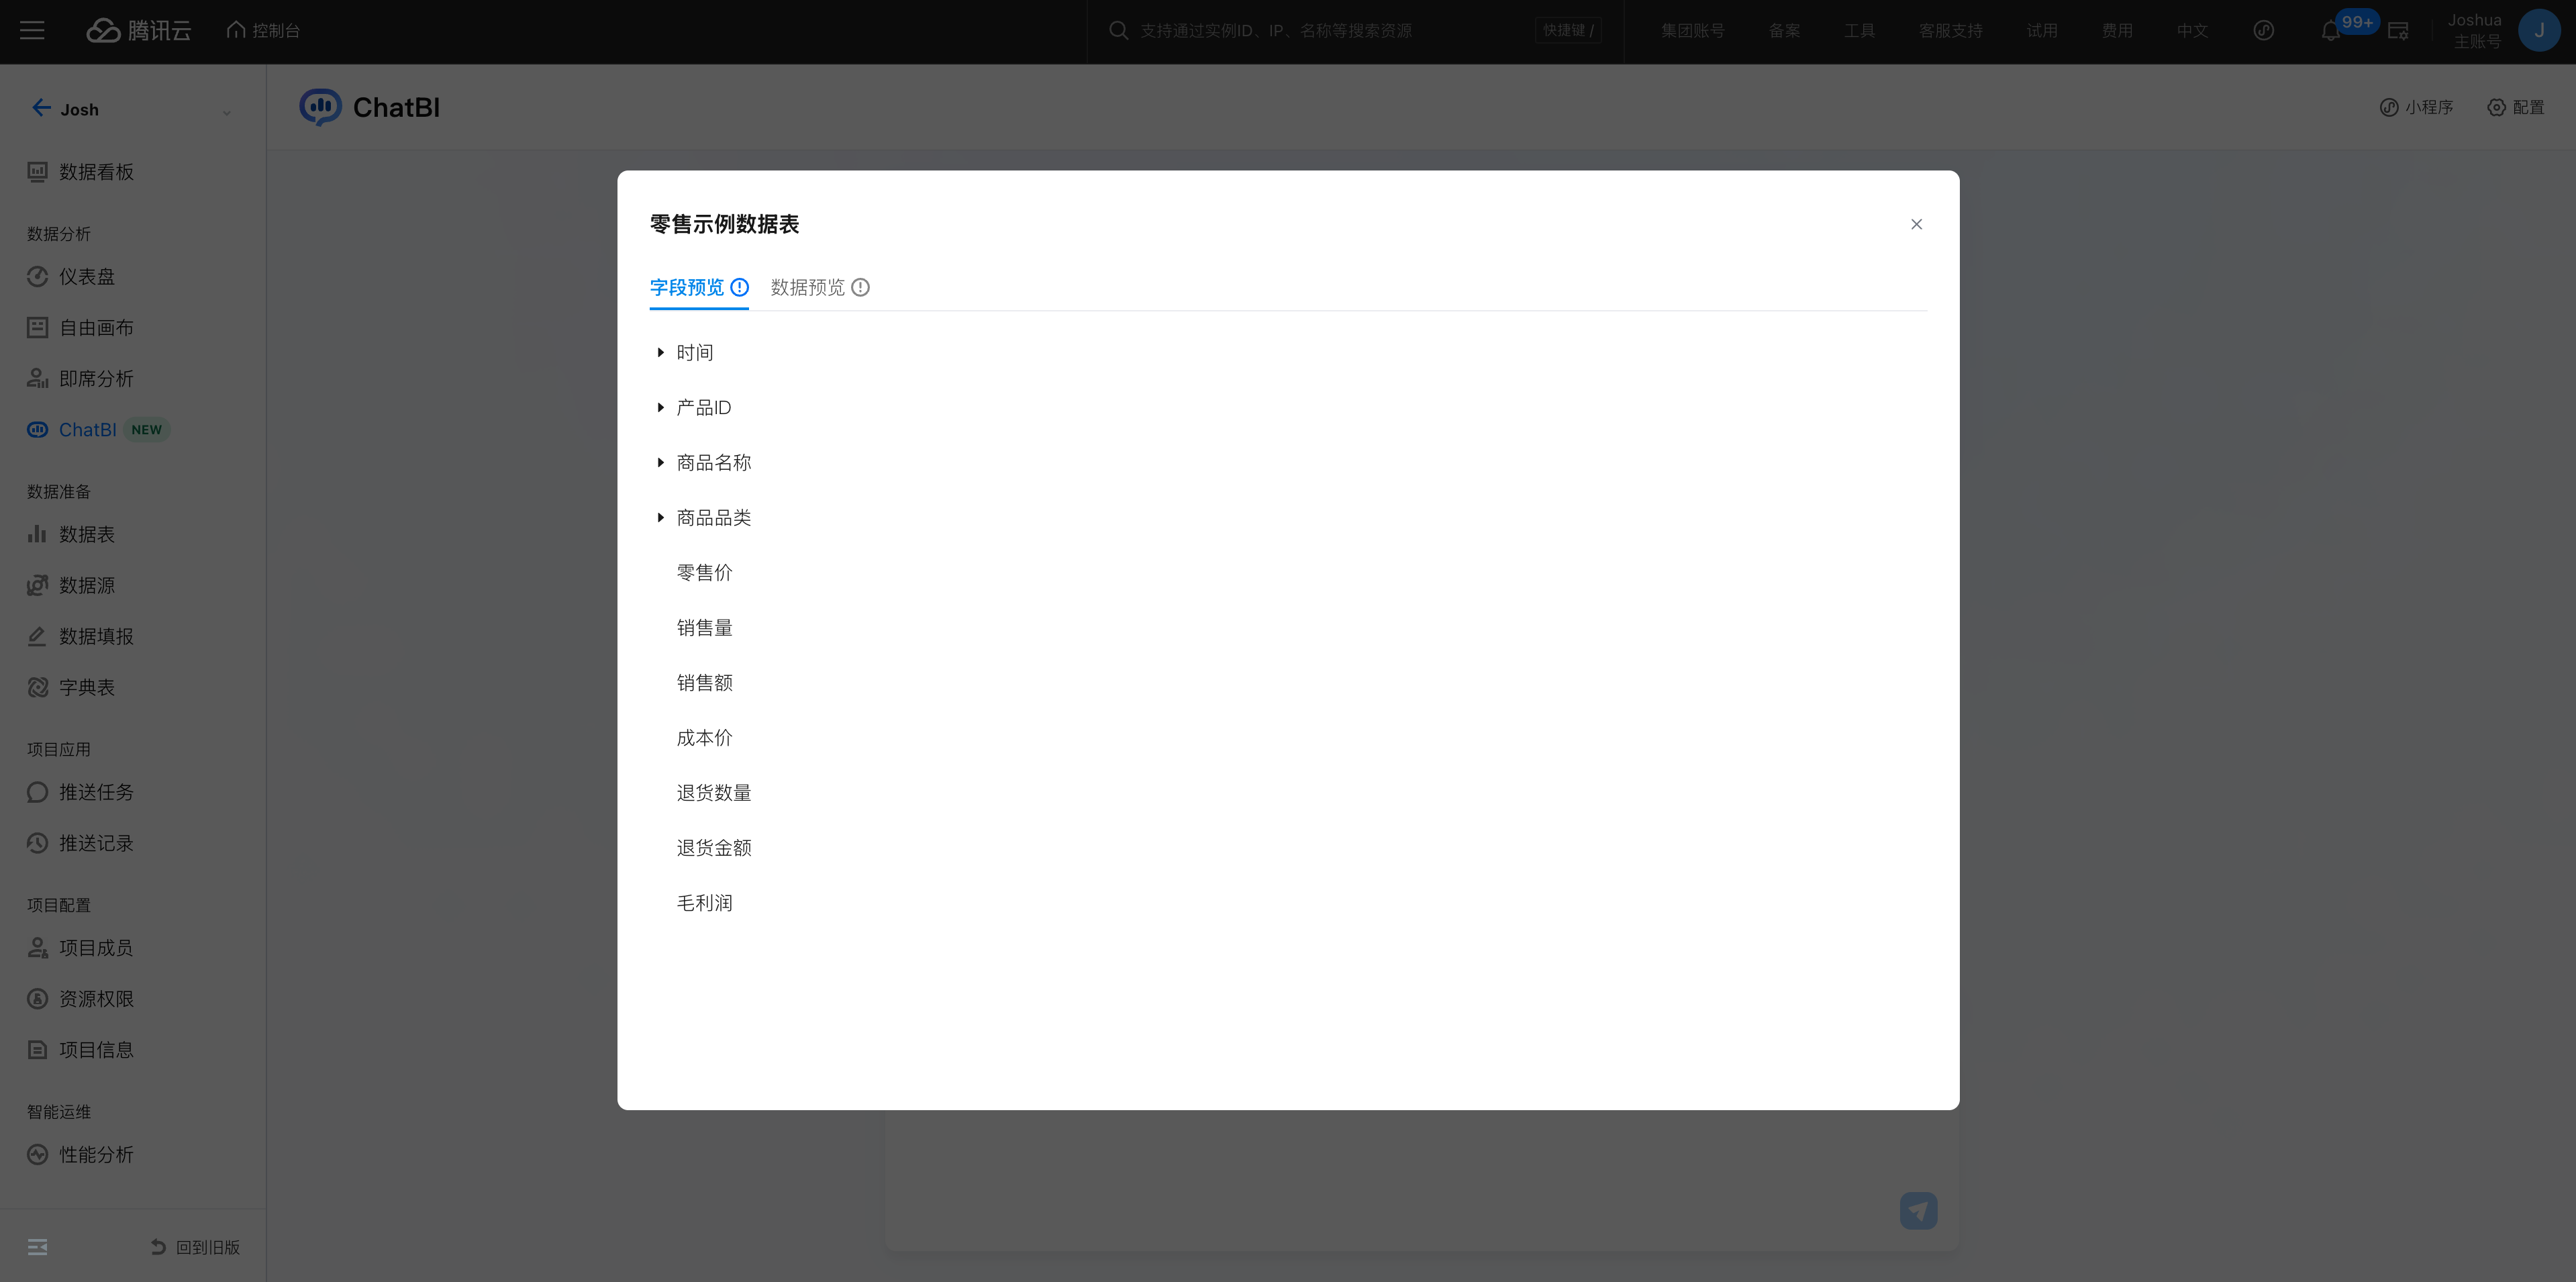Click the info icon beside 字段预览 tab
Viewport: 2576px width, 1282px height.
739,288
